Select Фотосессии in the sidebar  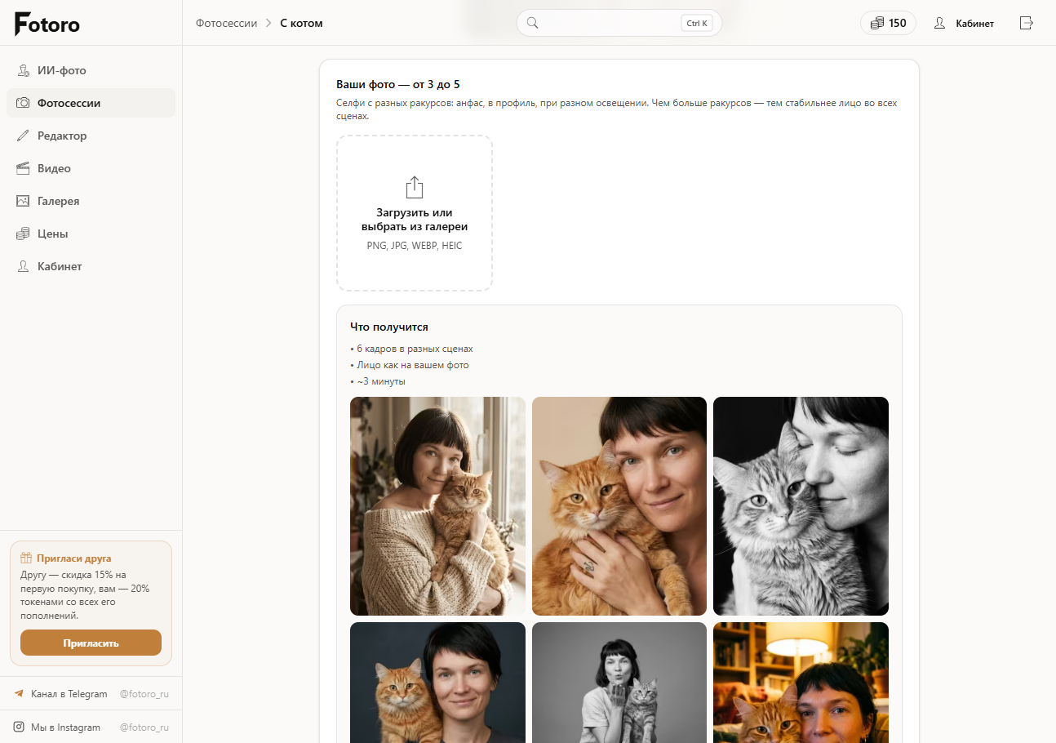tap(91, 104)
